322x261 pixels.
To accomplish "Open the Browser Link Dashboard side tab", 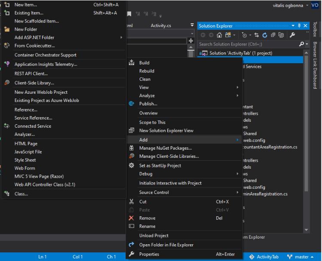I will (x=315, y=65).
